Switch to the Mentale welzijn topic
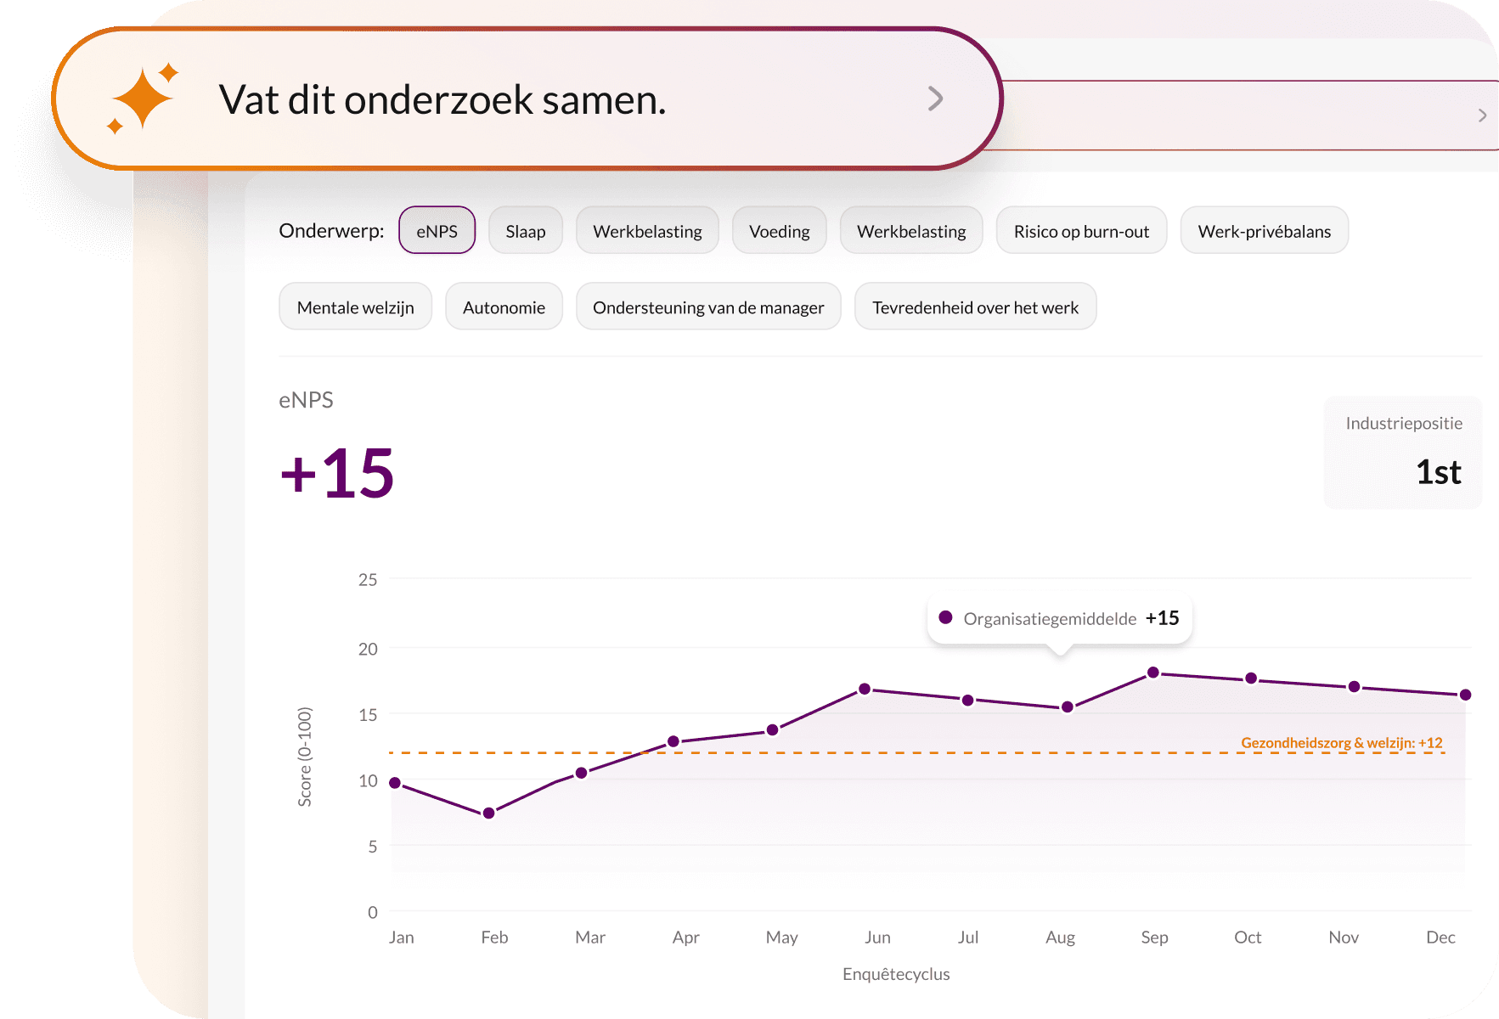The width and height of the screenshot is (1499, 1019). tap(355, 307)
